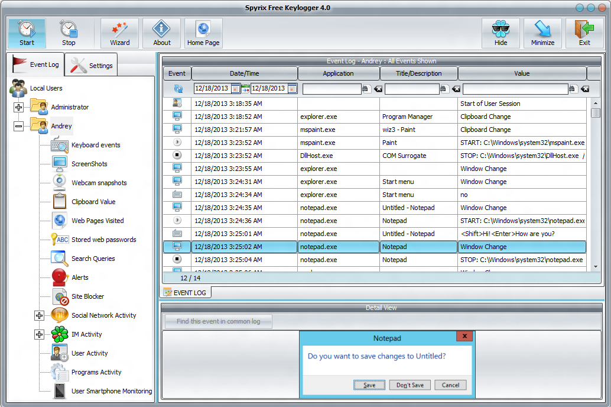Select Social Network Activity in the tree
The height and width of the screenshot is (407, 611).
pos(103,315)
